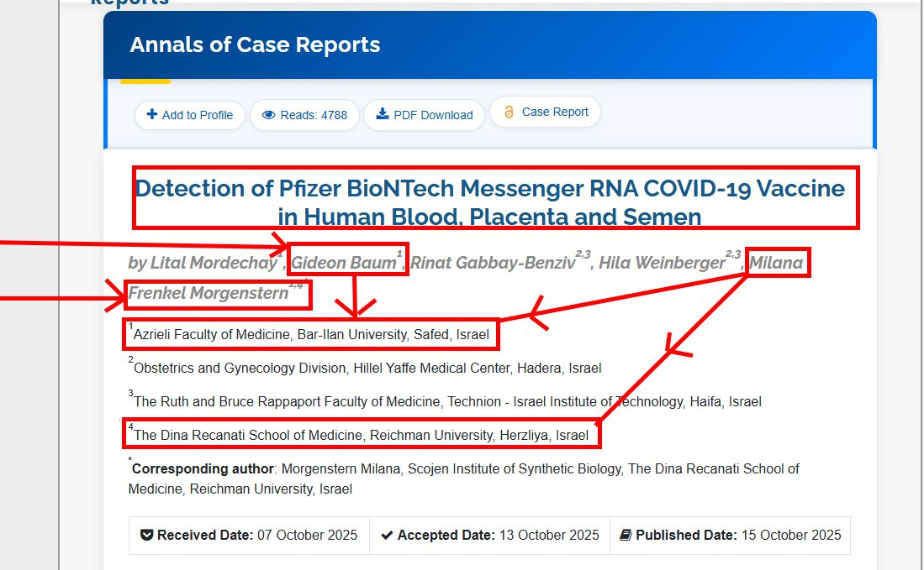Select author Rinat Gabbay-Benziv
The height and width of the screenshot is (570, 924).
click(493, 263)
